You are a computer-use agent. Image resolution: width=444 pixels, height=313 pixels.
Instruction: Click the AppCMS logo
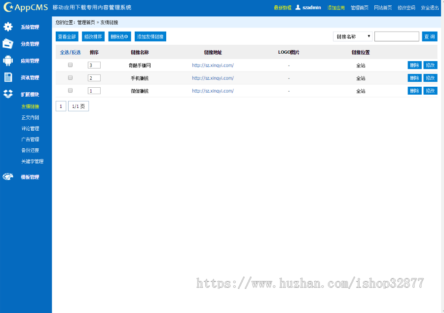point(26,7)
